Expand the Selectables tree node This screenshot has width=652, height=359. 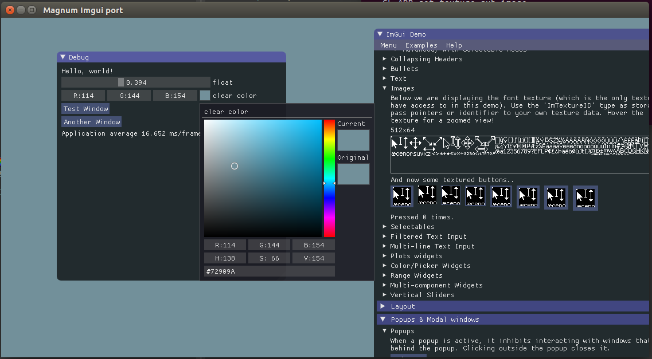click(408, 227)
